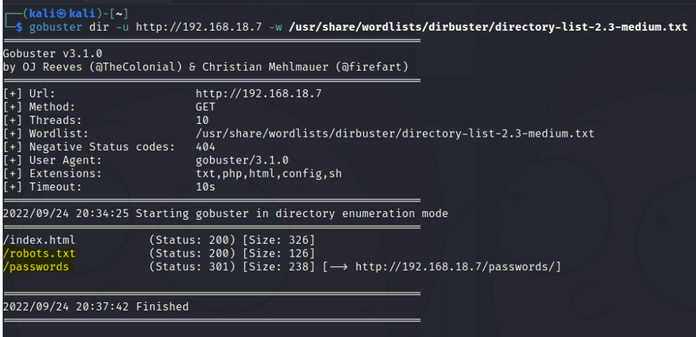The image size is (696, 337).
Task: Click the Starting gobuster timestamp line
Action: point(225,213)
